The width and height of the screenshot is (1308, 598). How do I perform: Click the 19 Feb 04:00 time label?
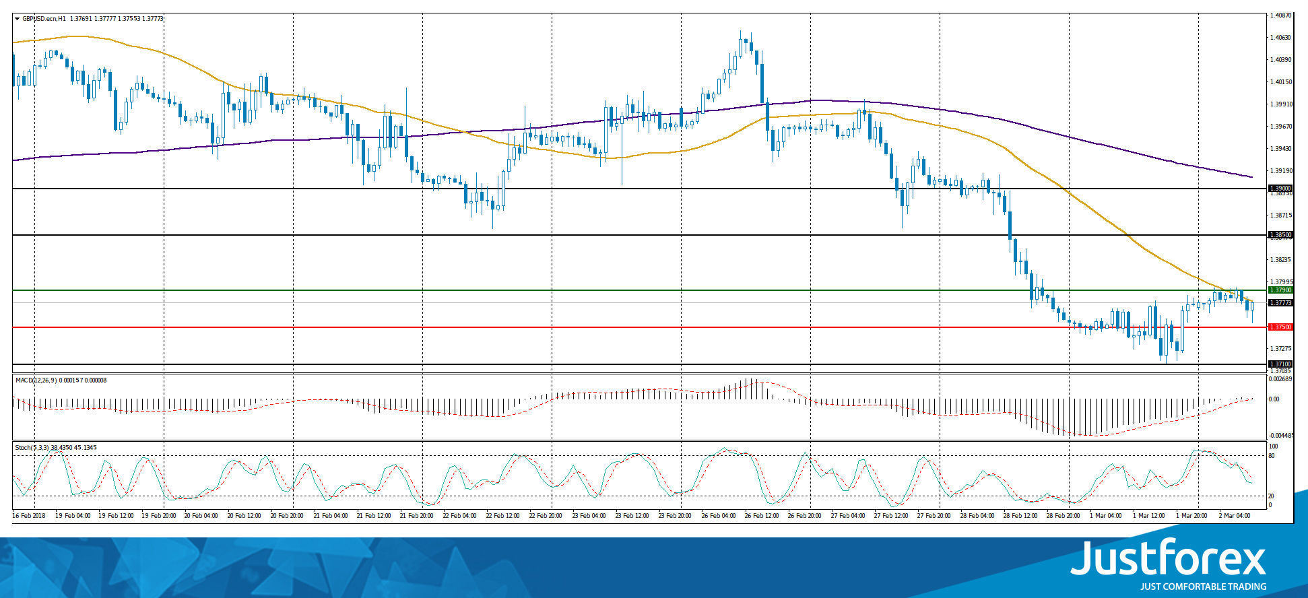pos(73,516)
